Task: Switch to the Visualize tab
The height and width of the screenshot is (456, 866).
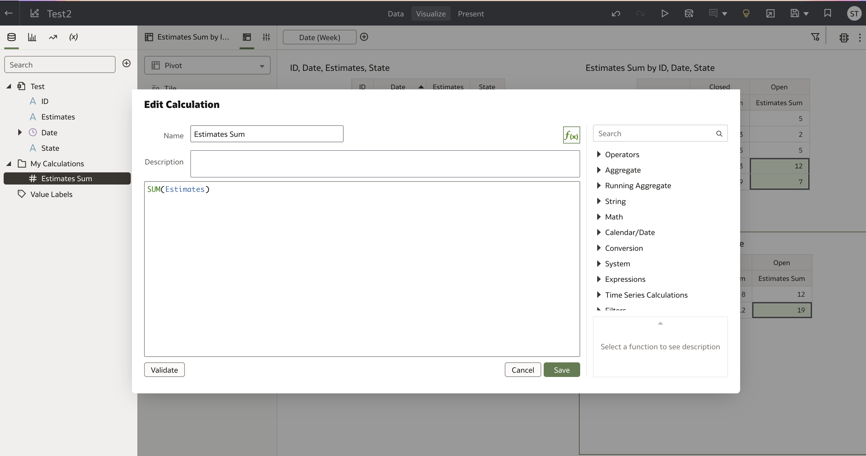Action: [431, 14]
